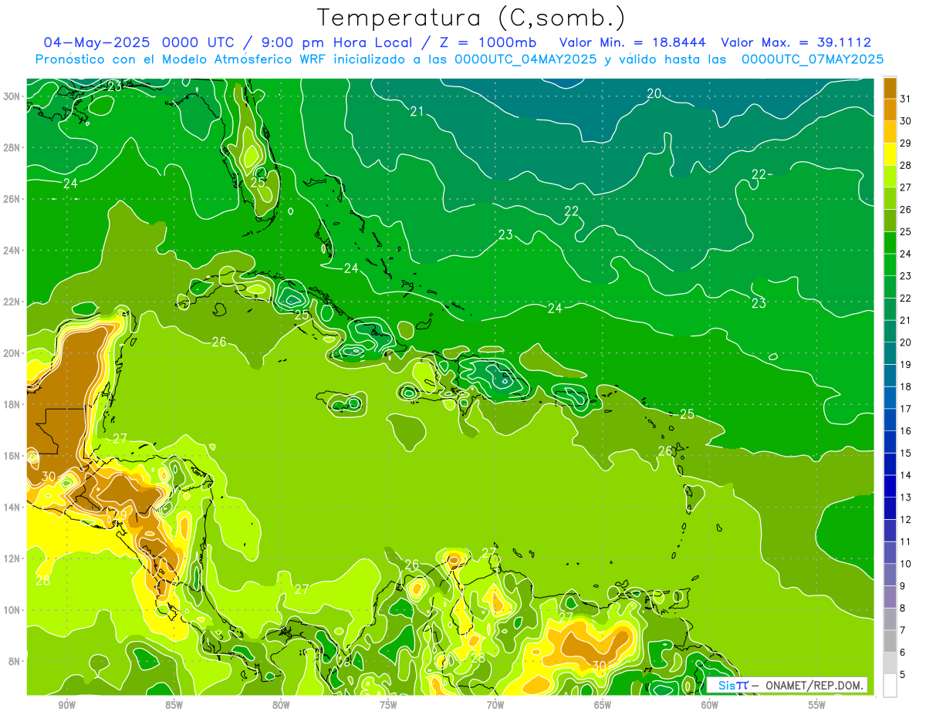Click the '5' label on the color scale
Image resolution: width=926 pixels, height=715 pixels.
(903, 675)
